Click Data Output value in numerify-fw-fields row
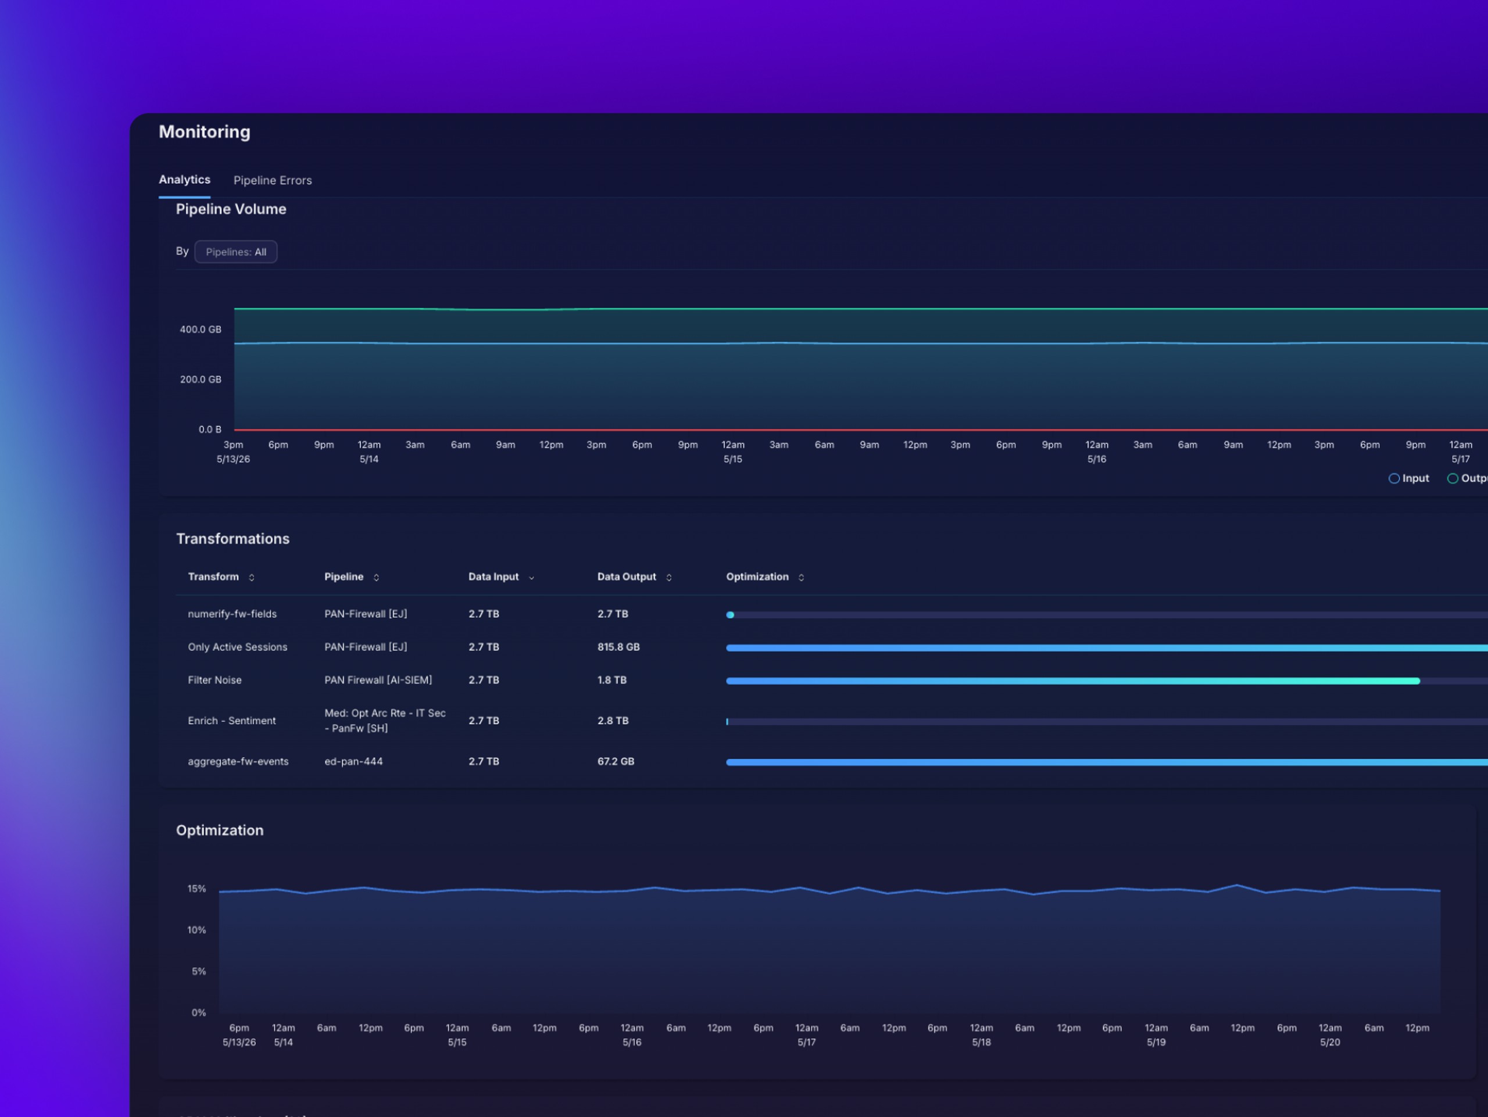 tap(613, 614)
